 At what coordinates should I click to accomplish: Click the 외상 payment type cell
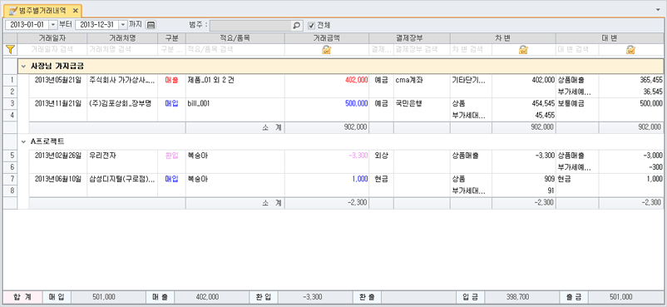381,156
